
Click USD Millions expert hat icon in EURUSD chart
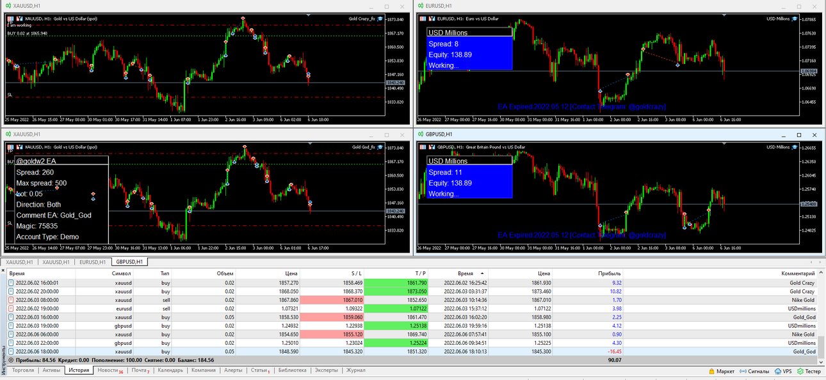(795, 19)
